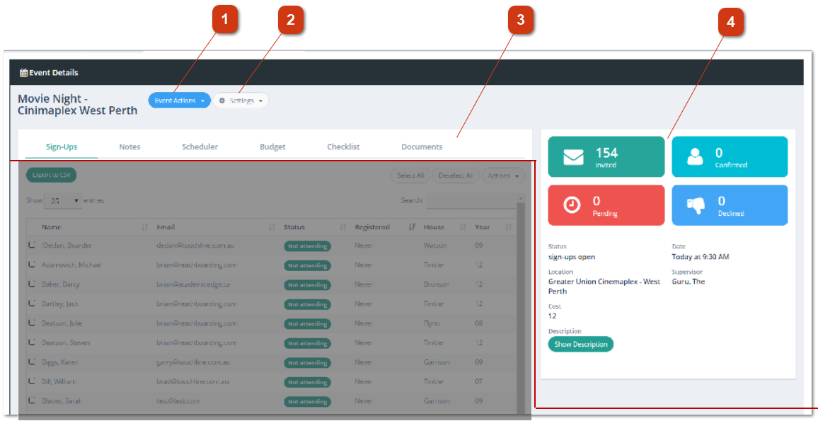The width and height of the screenshot is (818, 421).
Task: Click the email brian@academicedge.ca
Action: 193,284
